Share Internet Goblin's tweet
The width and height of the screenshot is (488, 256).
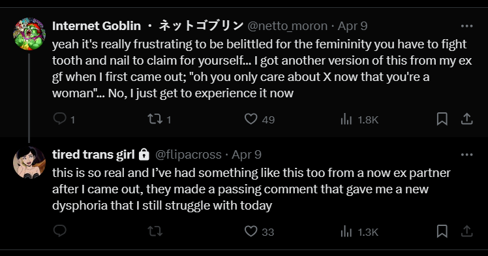point(467,119)
